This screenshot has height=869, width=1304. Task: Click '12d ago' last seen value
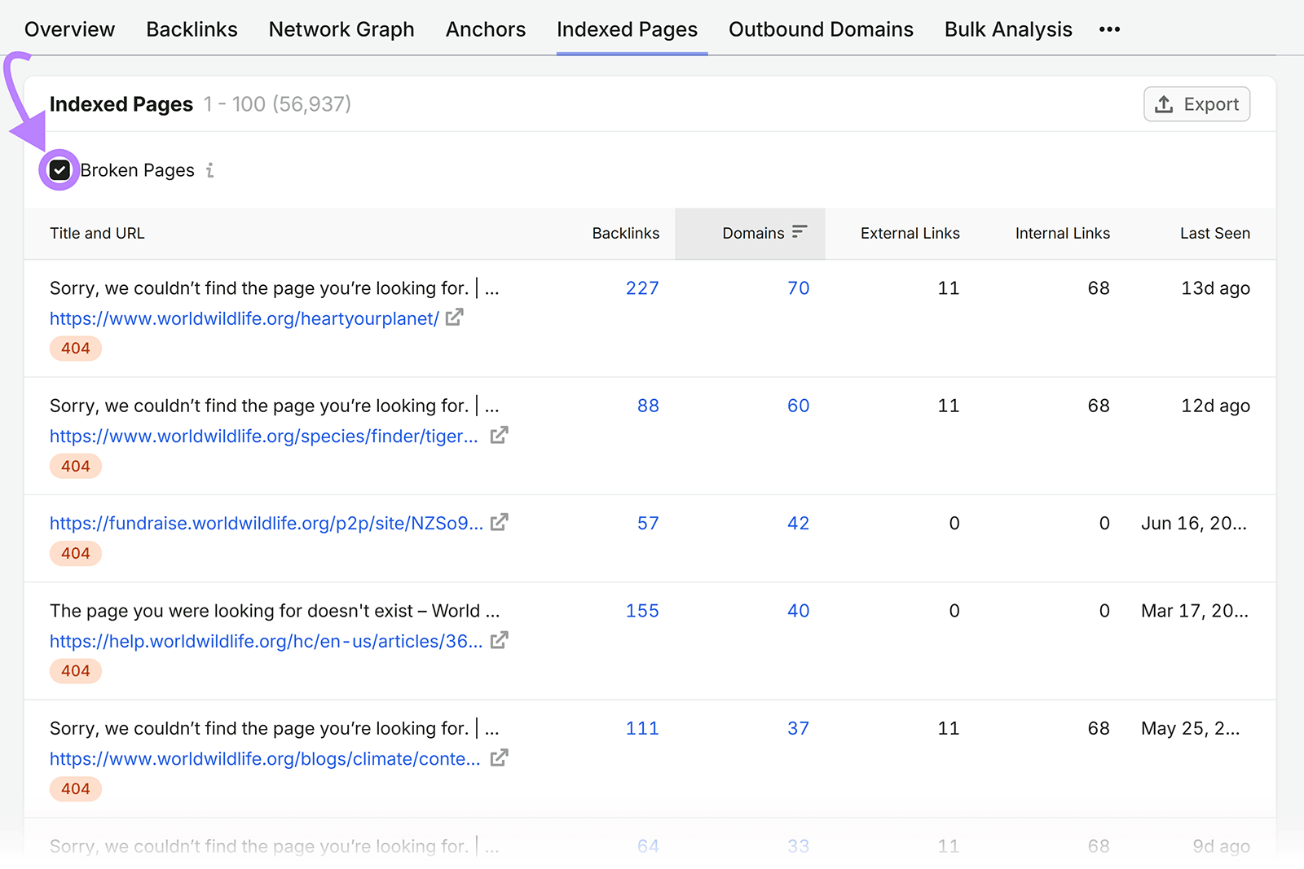[x=1215, y=406]
